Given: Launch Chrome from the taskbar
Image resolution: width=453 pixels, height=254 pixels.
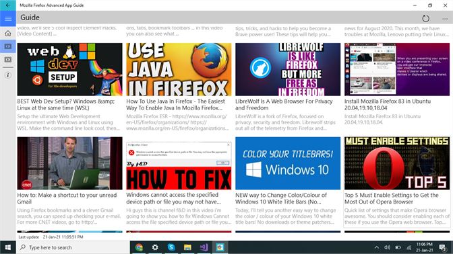Looking at the screenshot, I should tap(140, 247).
